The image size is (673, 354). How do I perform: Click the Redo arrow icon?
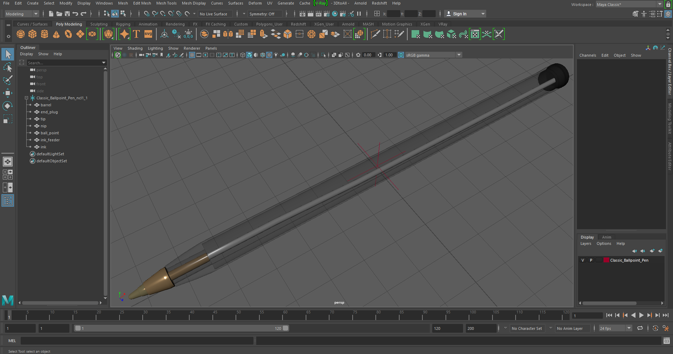pos(83,14)
